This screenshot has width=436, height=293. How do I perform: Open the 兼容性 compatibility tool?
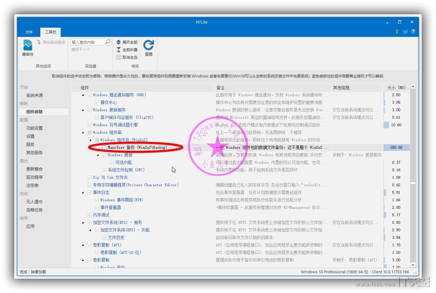(x=28, y=48)
